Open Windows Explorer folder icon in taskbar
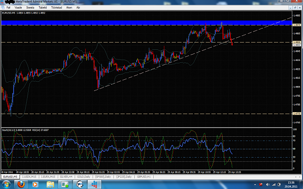Image resolution: width=303 pixels, height=189 pixels. (x=50, y=184)
